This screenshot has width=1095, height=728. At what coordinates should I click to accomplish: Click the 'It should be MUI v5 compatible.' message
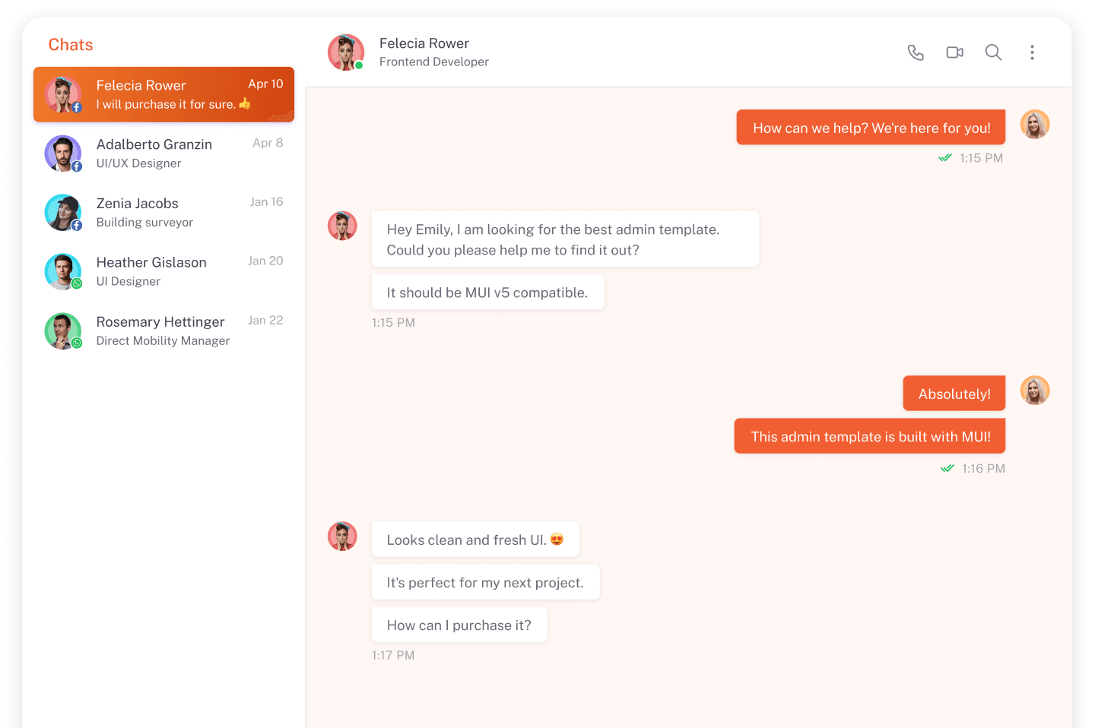pos(487,293)
